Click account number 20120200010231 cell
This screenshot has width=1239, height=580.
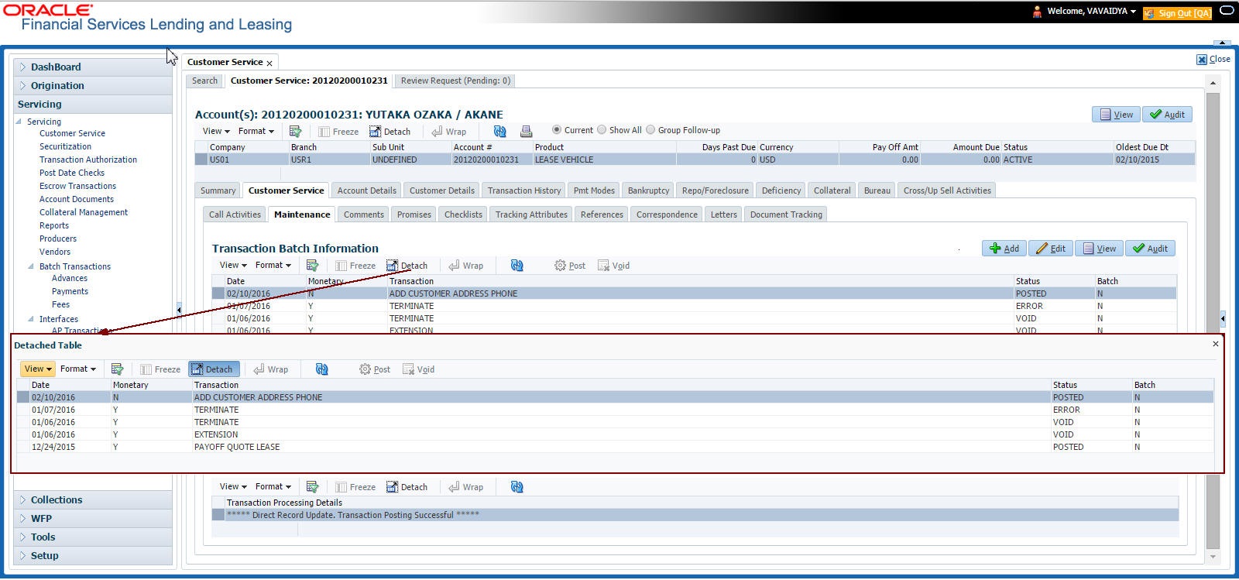tap(493, 160)
